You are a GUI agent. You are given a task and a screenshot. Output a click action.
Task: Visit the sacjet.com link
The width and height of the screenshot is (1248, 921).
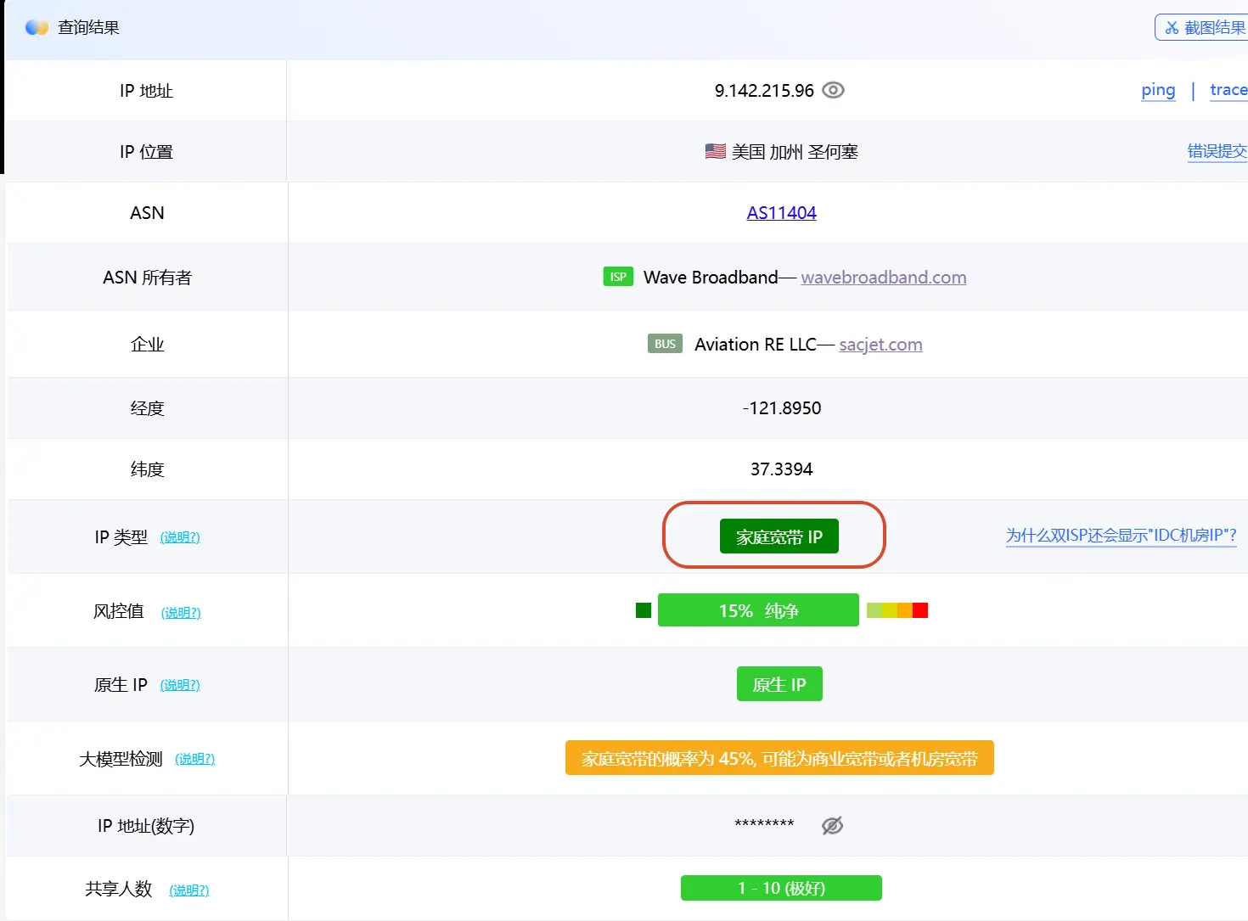(880, 345)
